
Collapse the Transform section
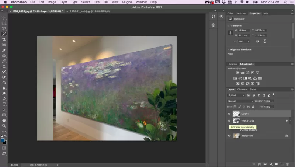pos(228,25)
